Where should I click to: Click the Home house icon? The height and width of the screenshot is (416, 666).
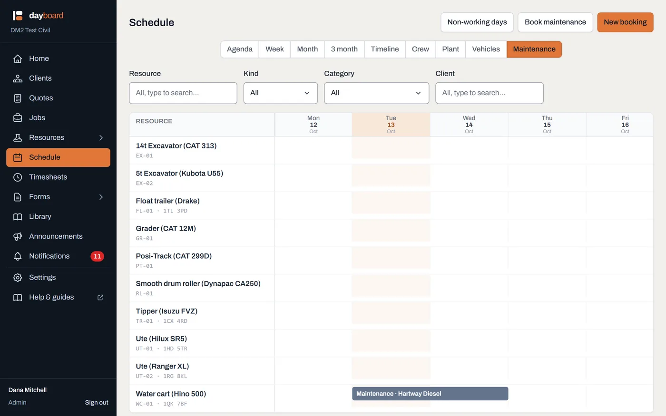pos(18,58)
